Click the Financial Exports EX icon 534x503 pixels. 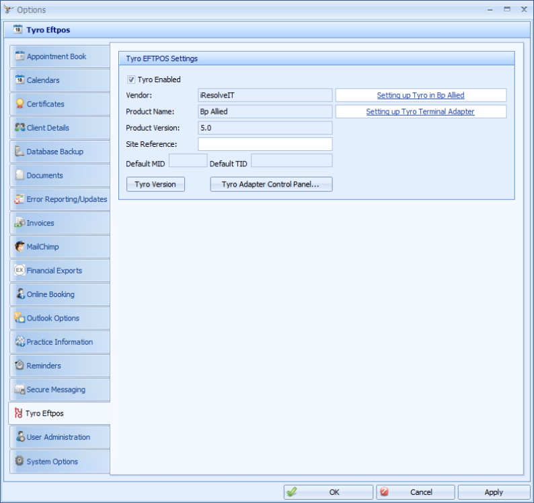(20, 270)
